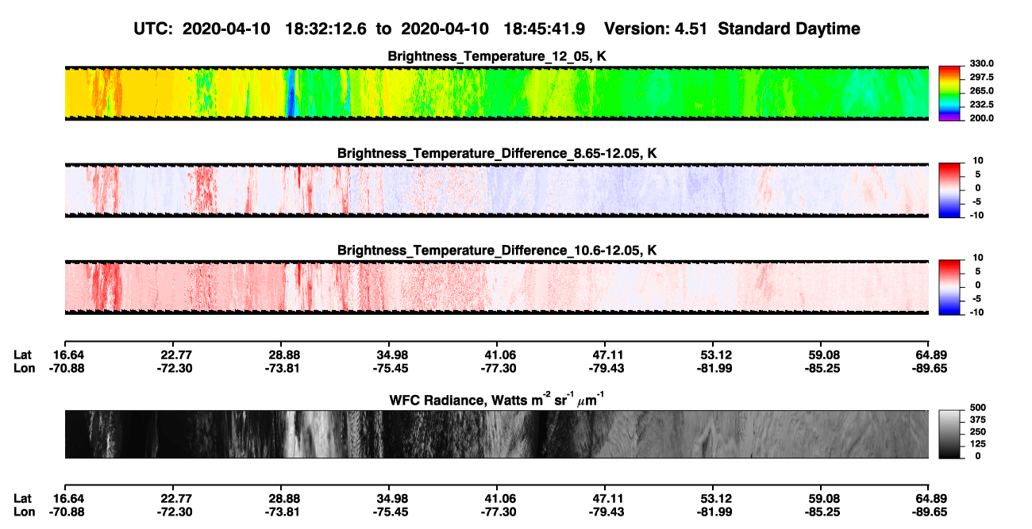Click the 265.0 colorbar label
The width and height of the screenshot is (1032, 529).
click(x=981, y=90)
